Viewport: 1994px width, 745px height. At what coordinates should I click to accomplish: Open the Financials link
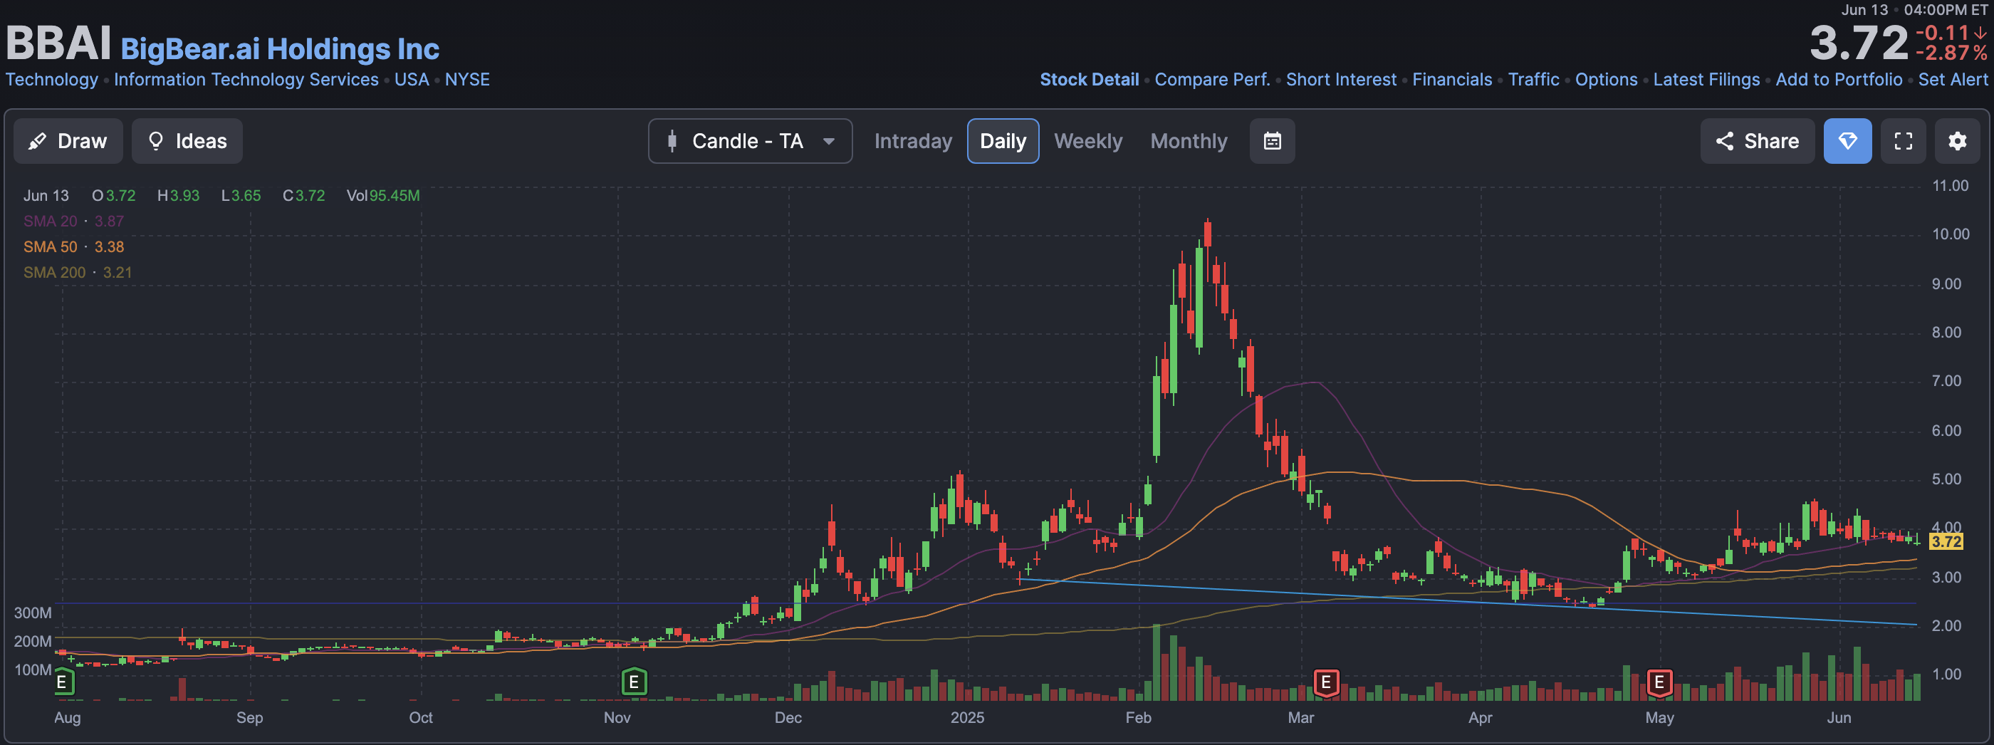(x=1452, y=80)
